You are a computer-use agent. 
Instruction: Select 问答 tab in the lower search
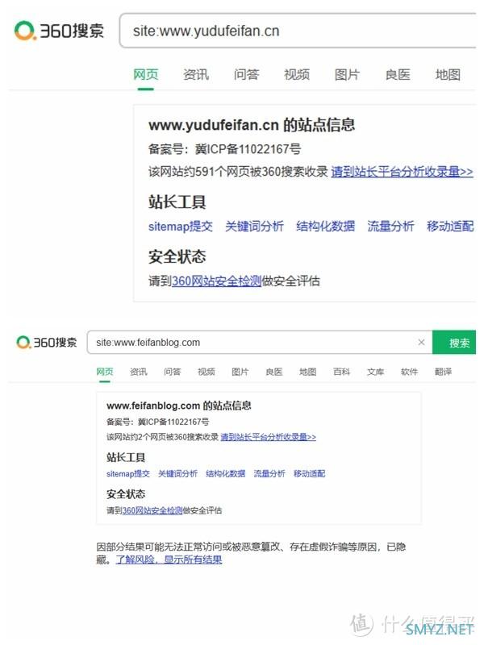tap(172, 372)
